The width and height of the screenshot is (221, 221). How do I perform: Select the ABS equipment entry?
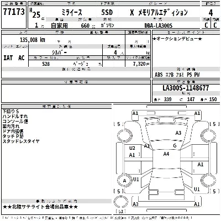coord(159,75)
